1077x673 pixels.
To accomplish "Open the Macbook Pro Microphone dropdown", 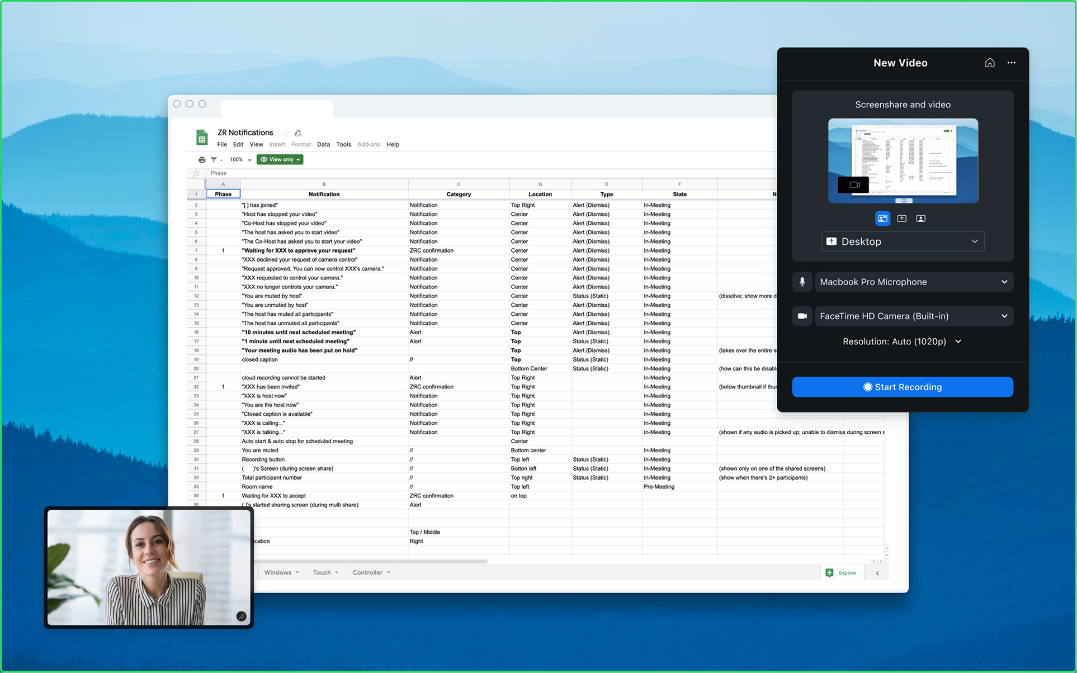I will pos(914,282).
